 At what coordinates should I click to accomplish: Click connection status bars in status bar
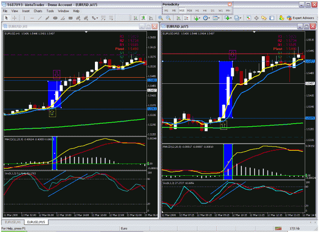(x=278, y=228)
